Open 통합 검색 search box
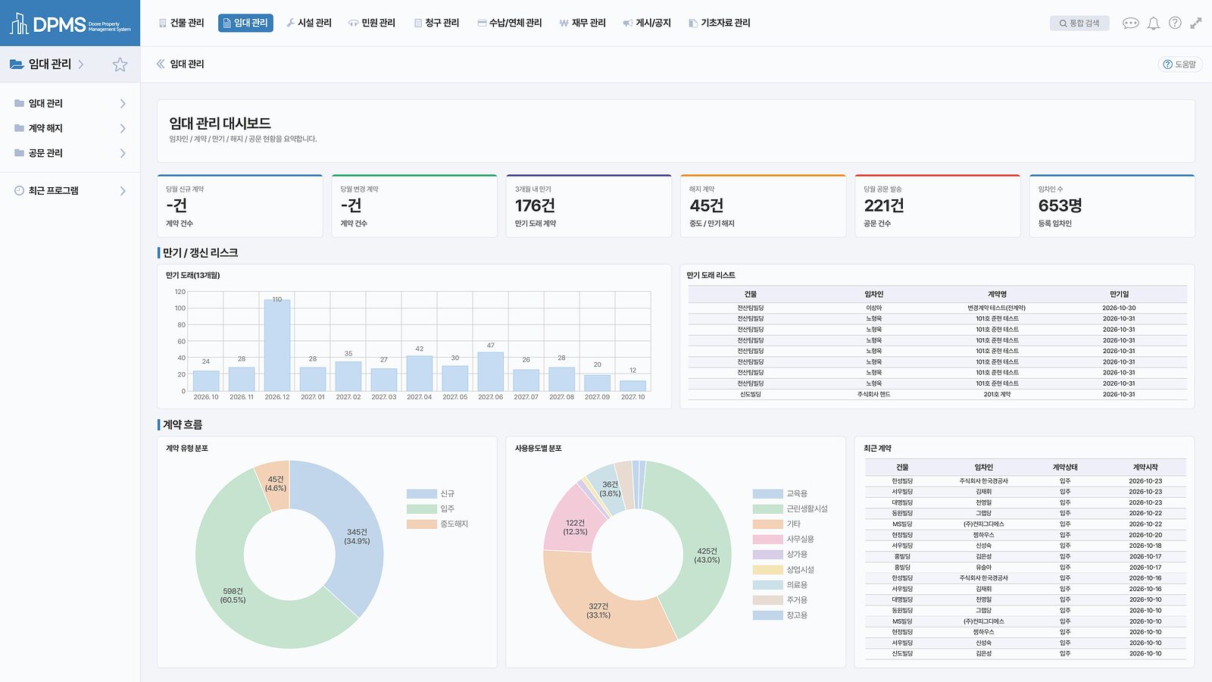 point(1079,23)
